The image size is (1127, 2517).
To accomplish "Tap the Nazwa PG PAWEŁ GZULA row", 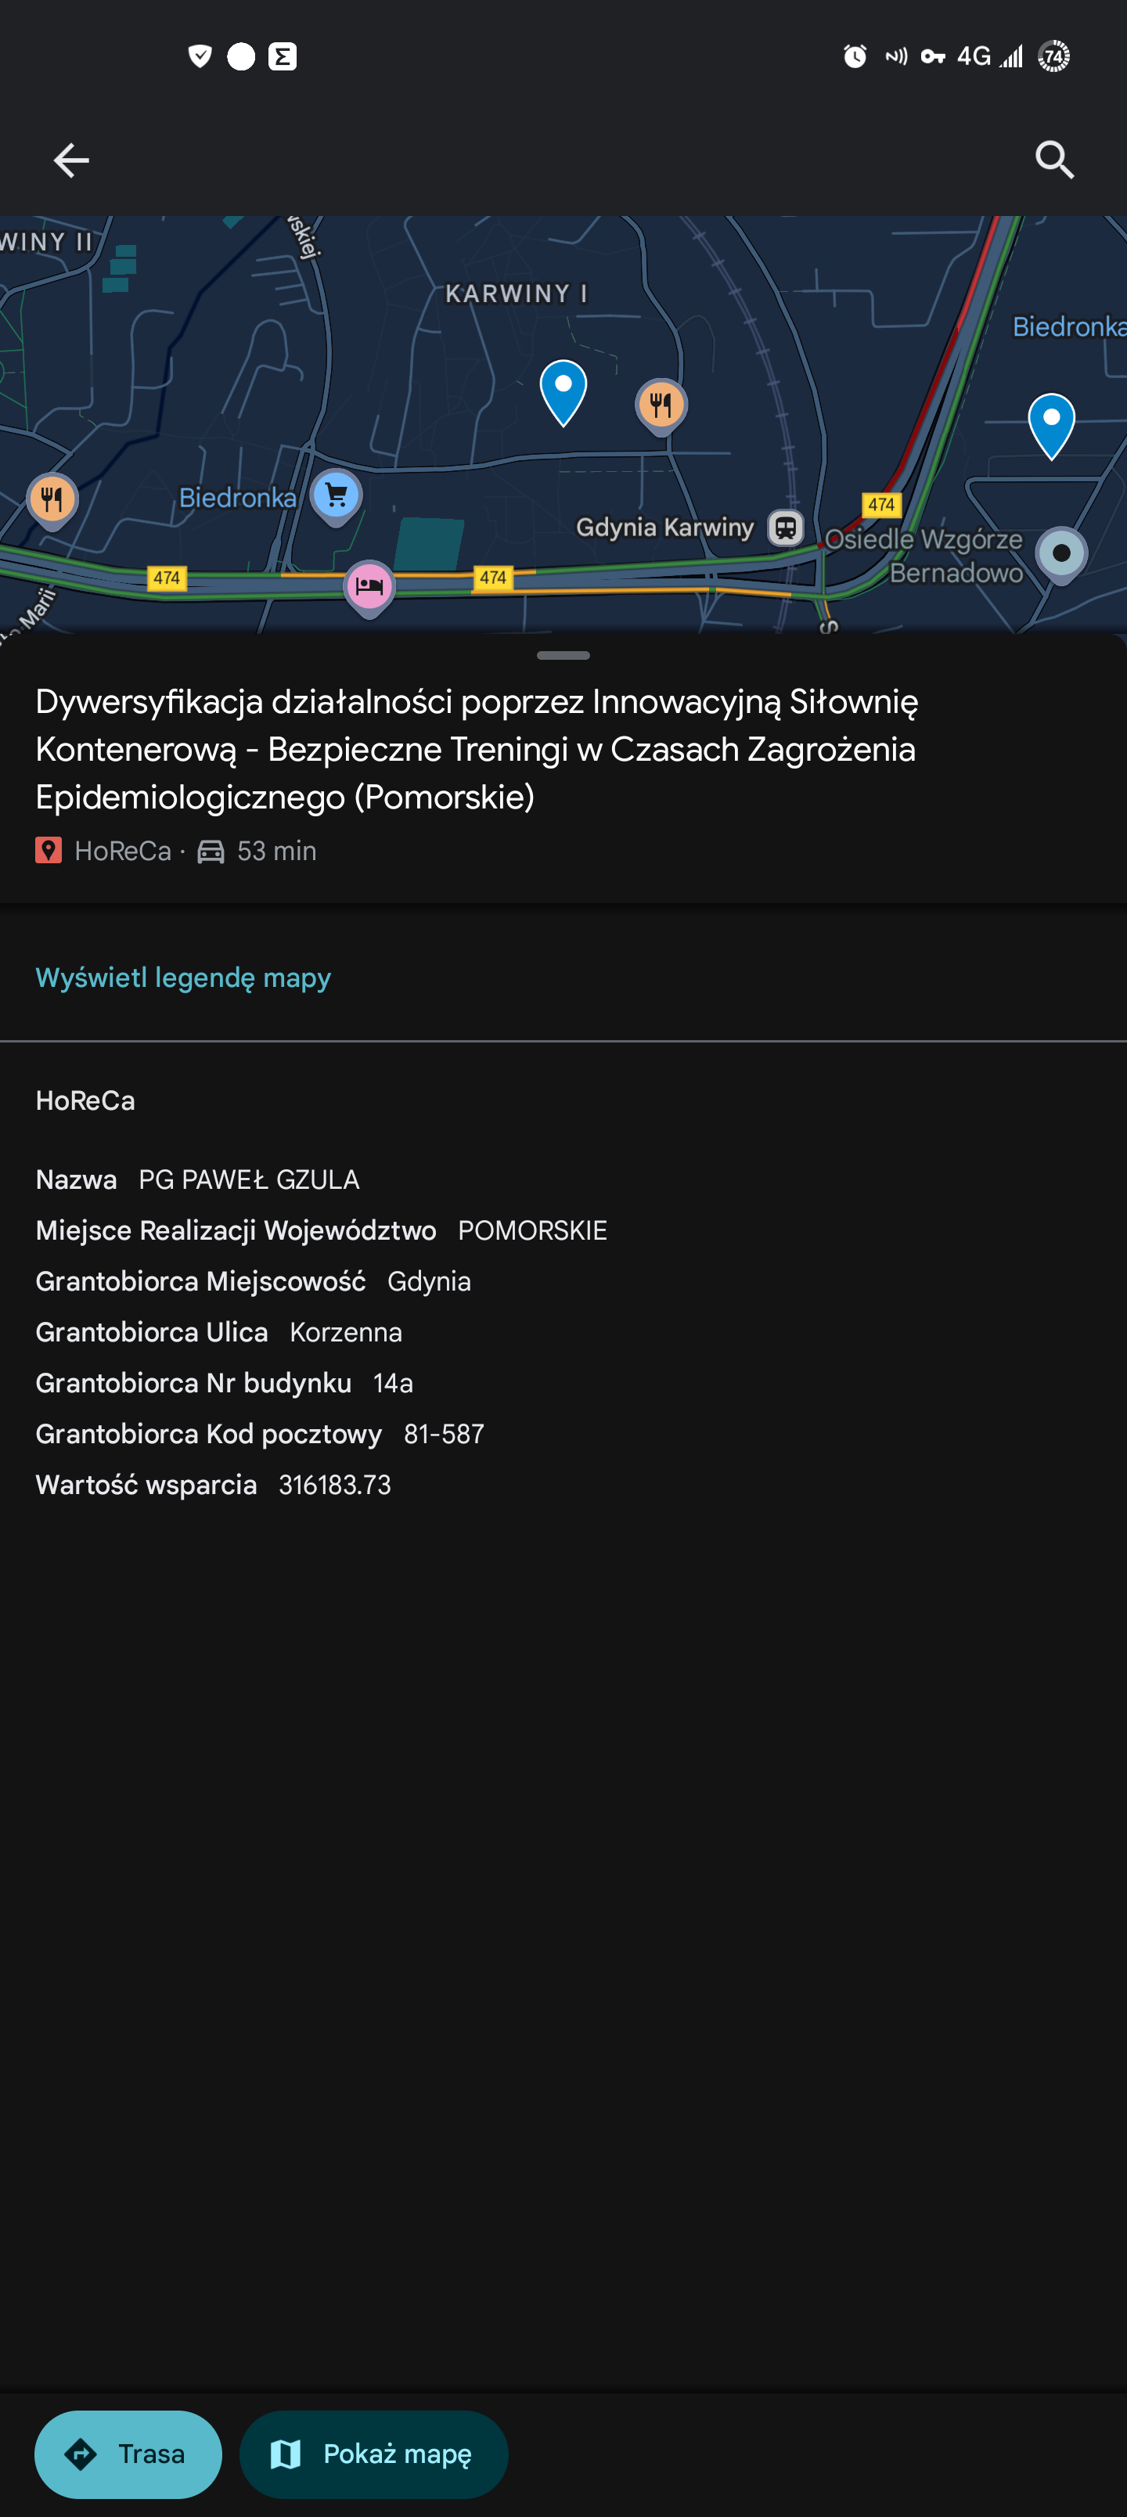I will [197, 1179].
